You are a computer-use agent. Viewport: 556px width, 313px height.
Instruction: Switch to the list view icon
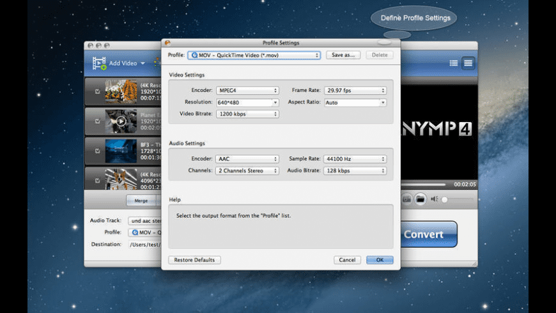click(453, 63)
